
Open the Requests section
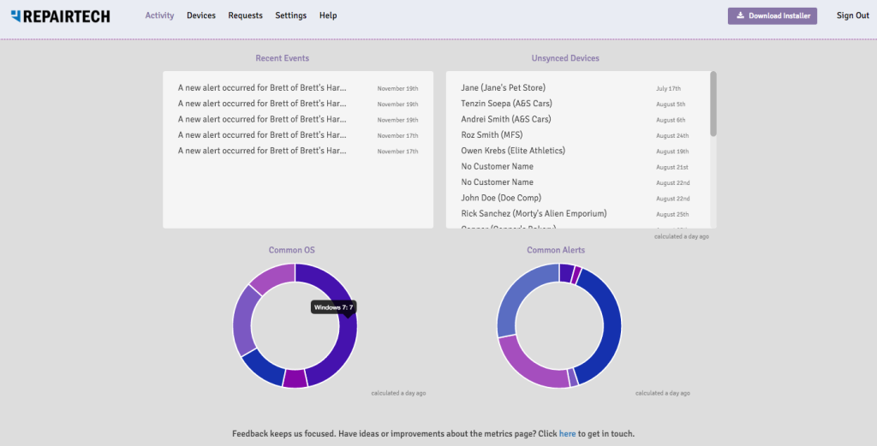(245, 15)
